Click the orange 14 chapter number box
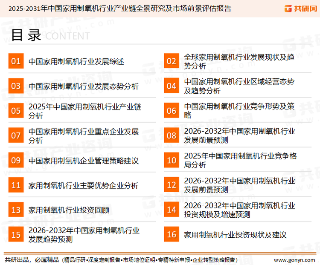Screen dimensions: 320x265 click(172, 210)
